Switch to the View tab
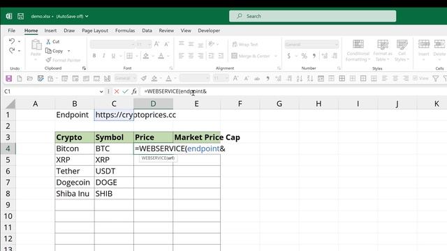This screenshot has height=251, width=447. point(186,31)
